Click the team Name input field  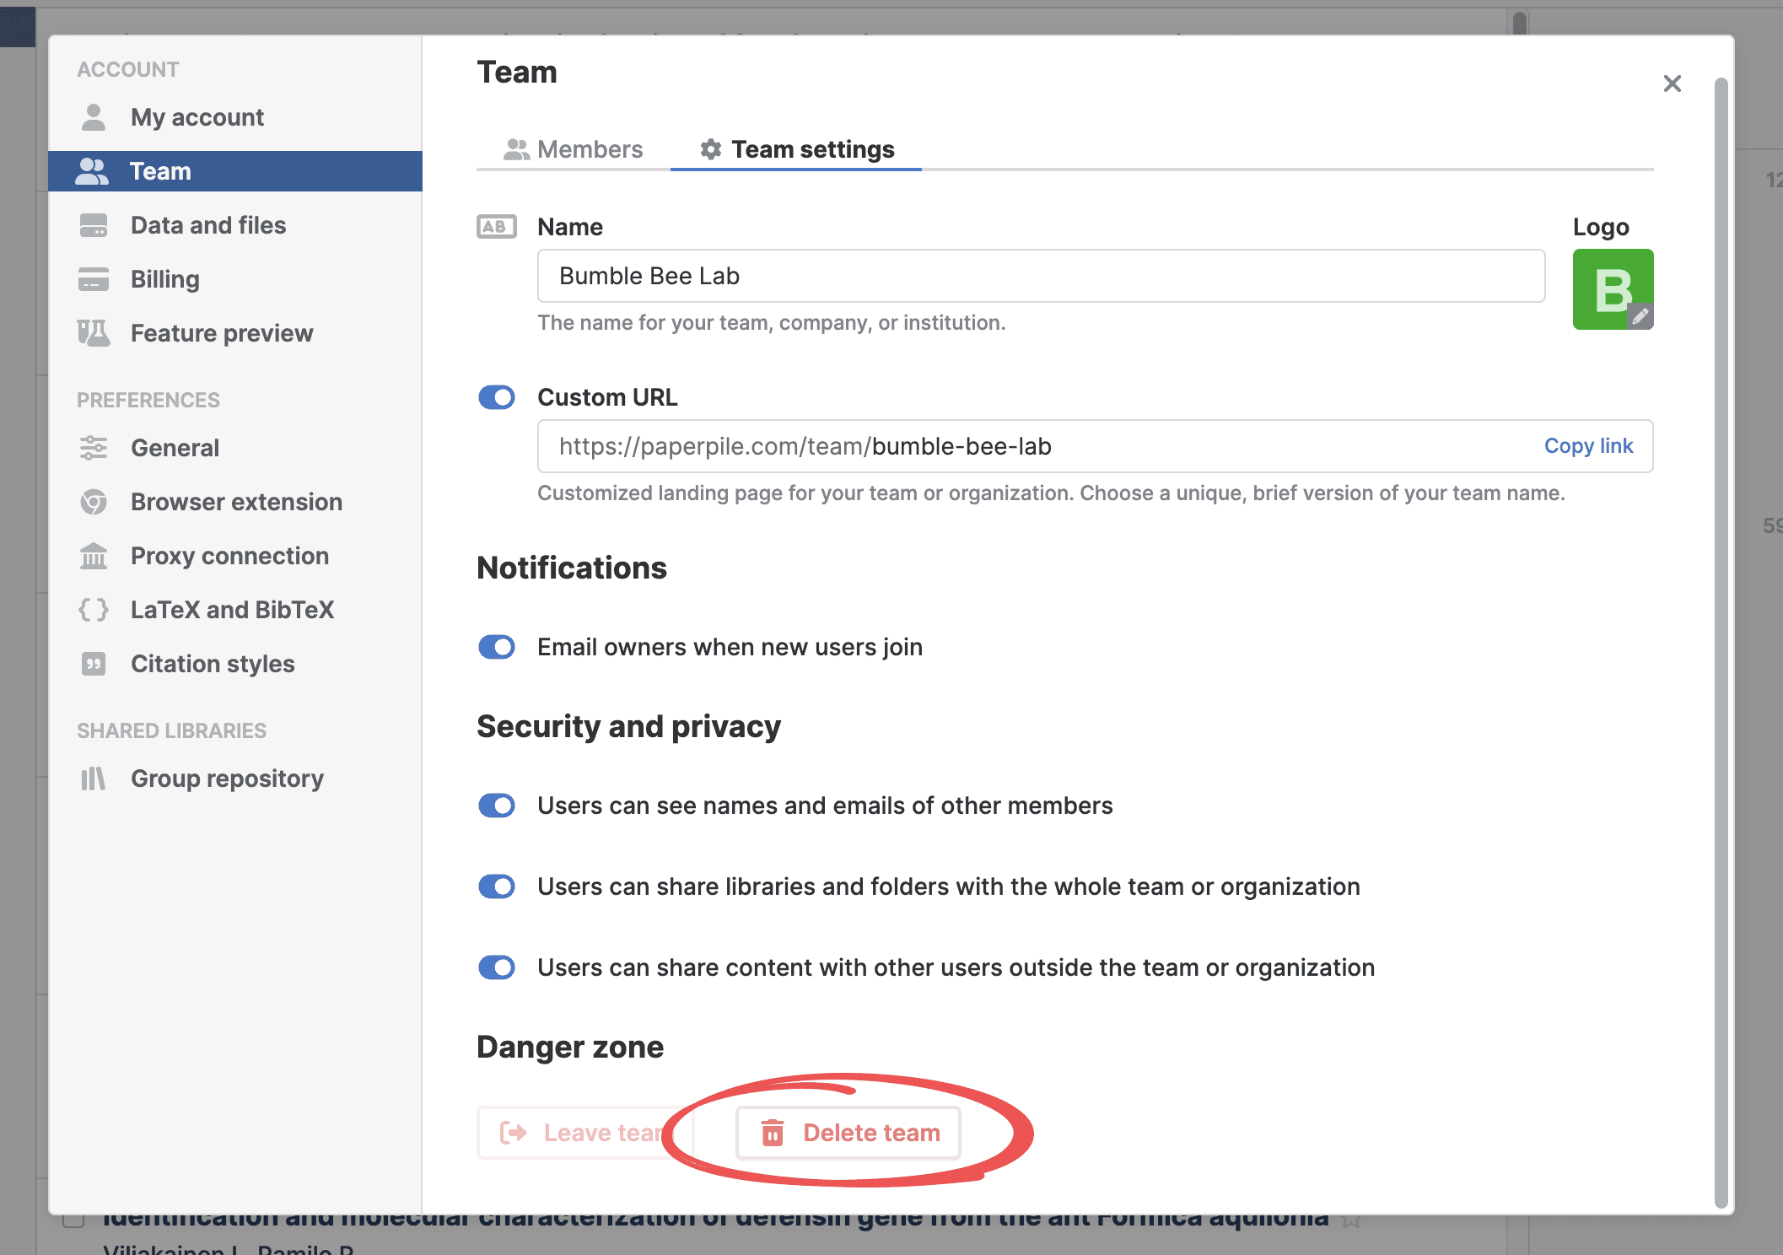tap(1041, 276)
